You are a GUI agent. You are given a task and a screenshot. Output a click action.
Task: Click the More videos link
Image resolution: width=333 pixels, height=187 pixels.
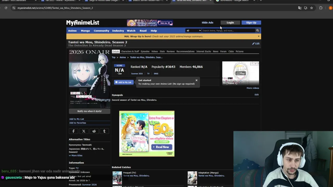[x=253, y=88]
